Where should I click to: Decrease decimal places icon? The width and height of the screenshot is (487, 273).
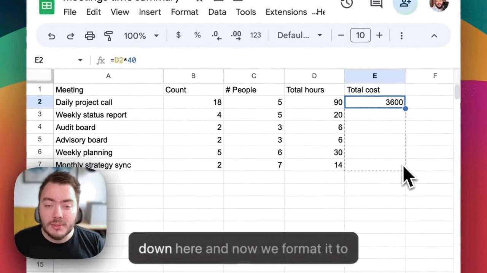click(x=216, y=36)
